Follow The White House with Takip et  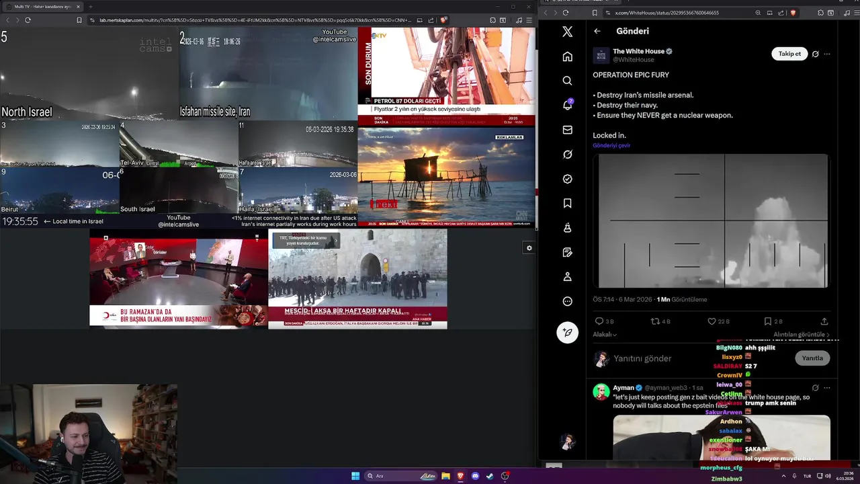(x=789, y=54)
